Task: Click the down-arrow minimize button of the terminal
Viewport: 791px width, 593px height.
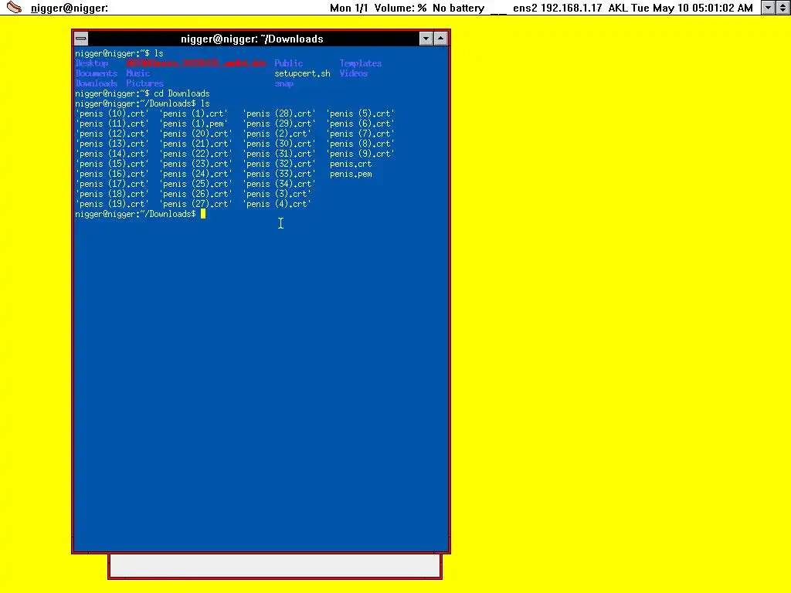Action: coord(426,39)
